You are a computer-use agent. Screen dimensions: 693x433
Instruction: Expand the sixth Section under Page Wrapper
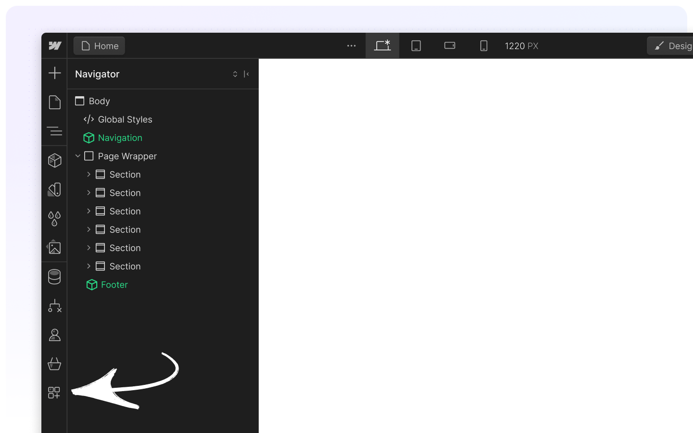click(89, 266)
